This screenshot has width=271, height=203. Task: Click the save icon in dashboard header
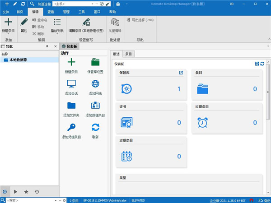(x=257, y=64)
